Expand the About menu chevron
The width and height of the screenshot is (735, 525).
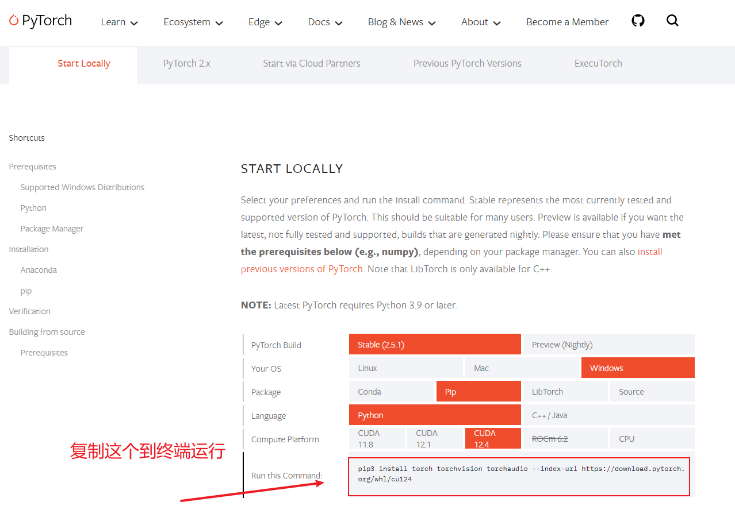tap(497, 23)
